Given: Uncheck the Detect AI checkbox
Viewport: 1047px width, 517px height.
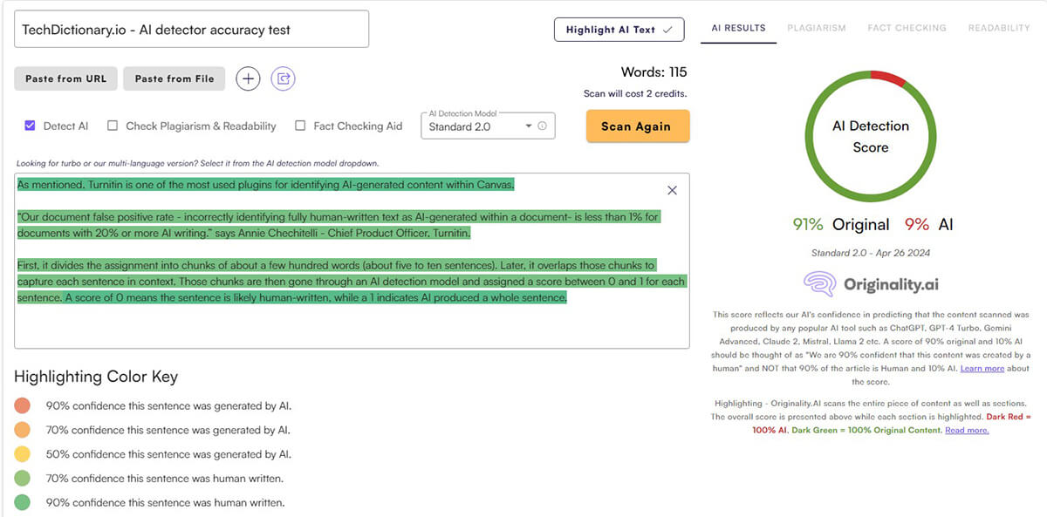Looking at the screenshot, I should (30, 126).
